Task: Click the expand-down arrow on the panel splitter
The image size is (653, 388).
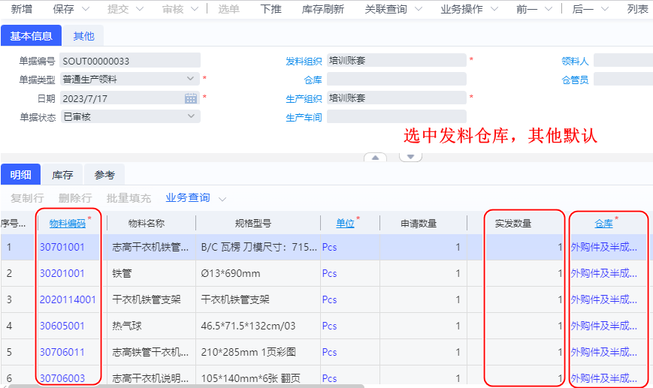Action: [x=410, y=158]
